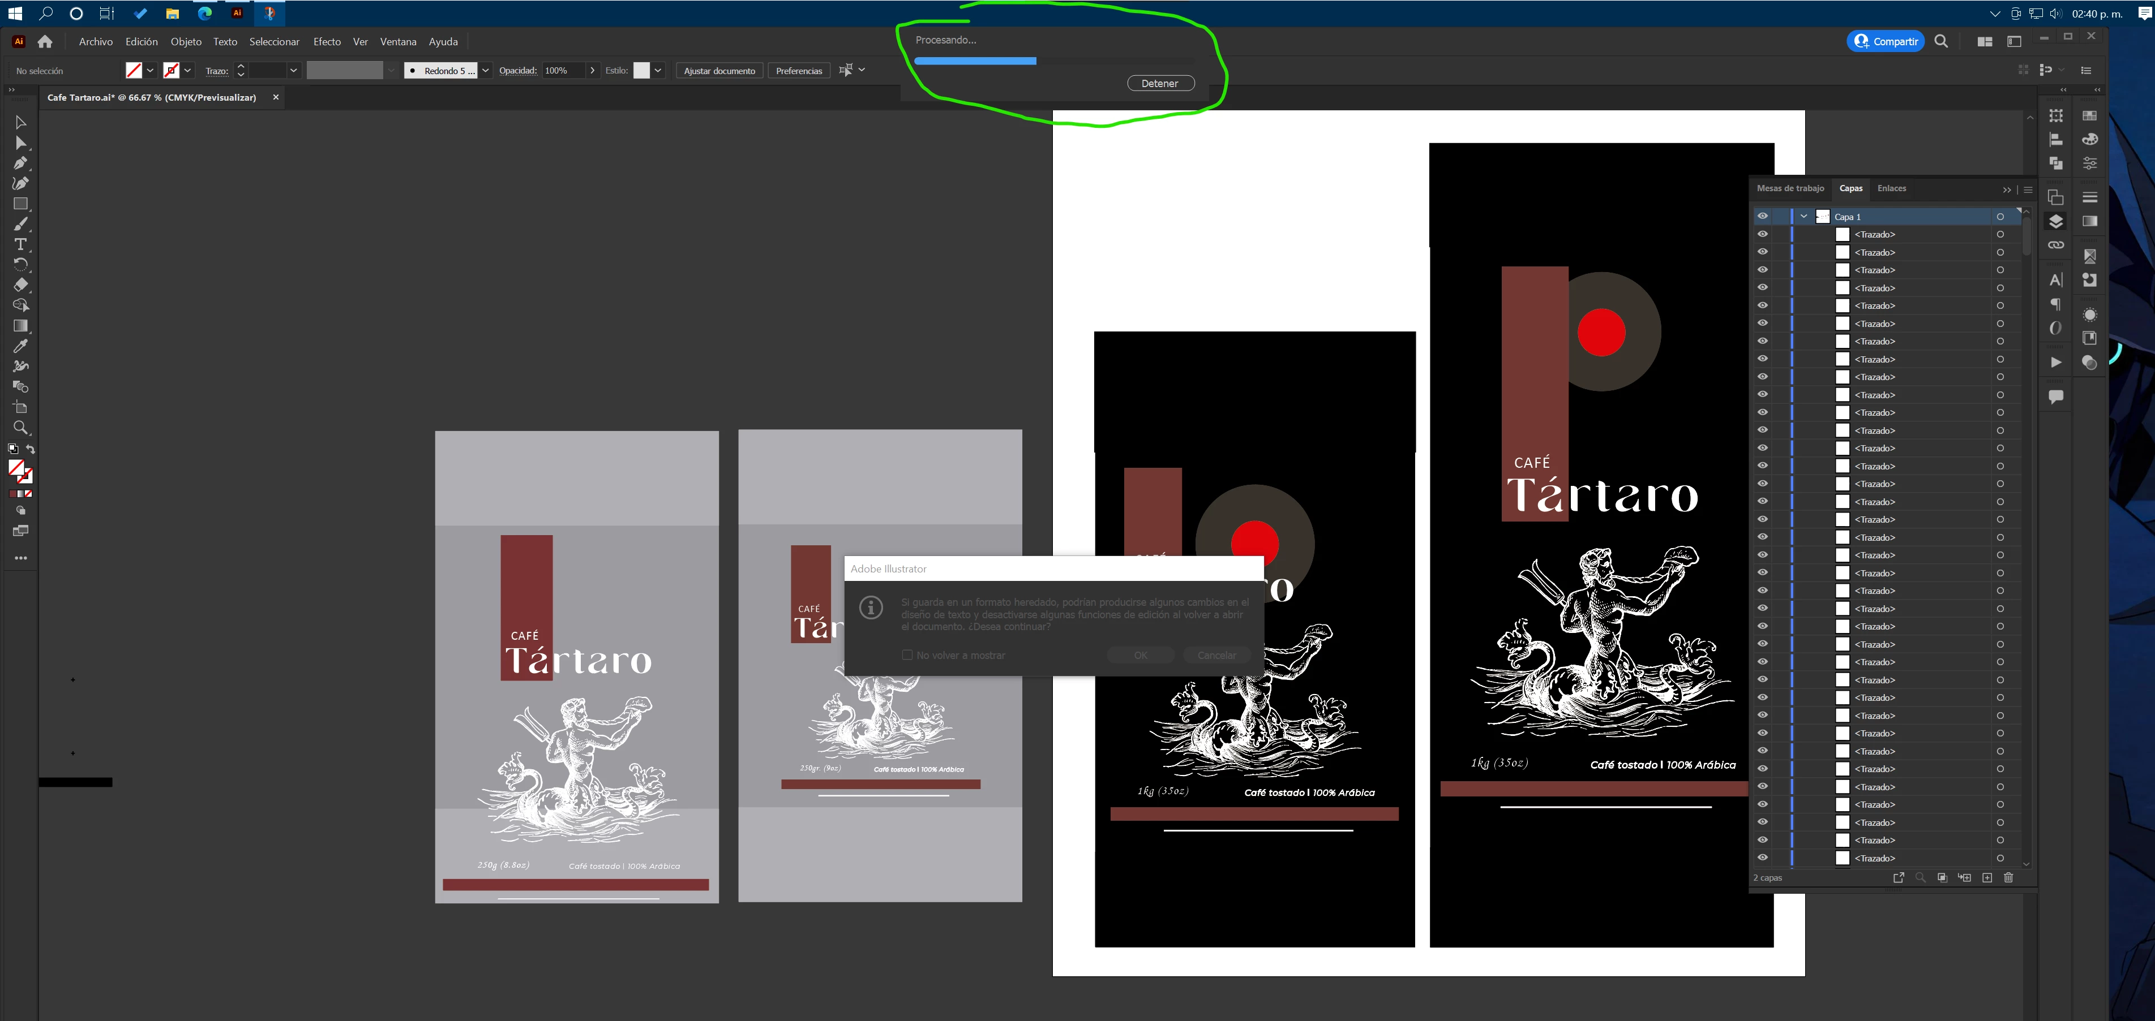2155x1021 pixels.
Task: Switch to Mesas de trabajo tab
Action: [x=1790, y=189]
